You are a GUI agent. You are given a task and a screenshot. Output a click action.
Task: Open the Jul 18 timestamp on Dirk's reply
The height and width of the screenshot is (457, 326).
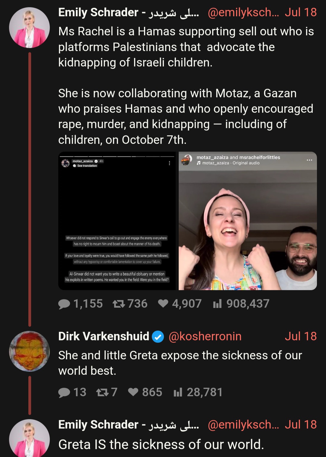click(301, 336)
